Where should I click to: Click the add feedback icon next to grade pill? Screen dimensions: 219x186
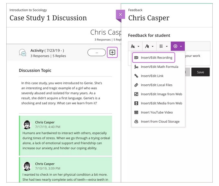click(x=112, y=53)
